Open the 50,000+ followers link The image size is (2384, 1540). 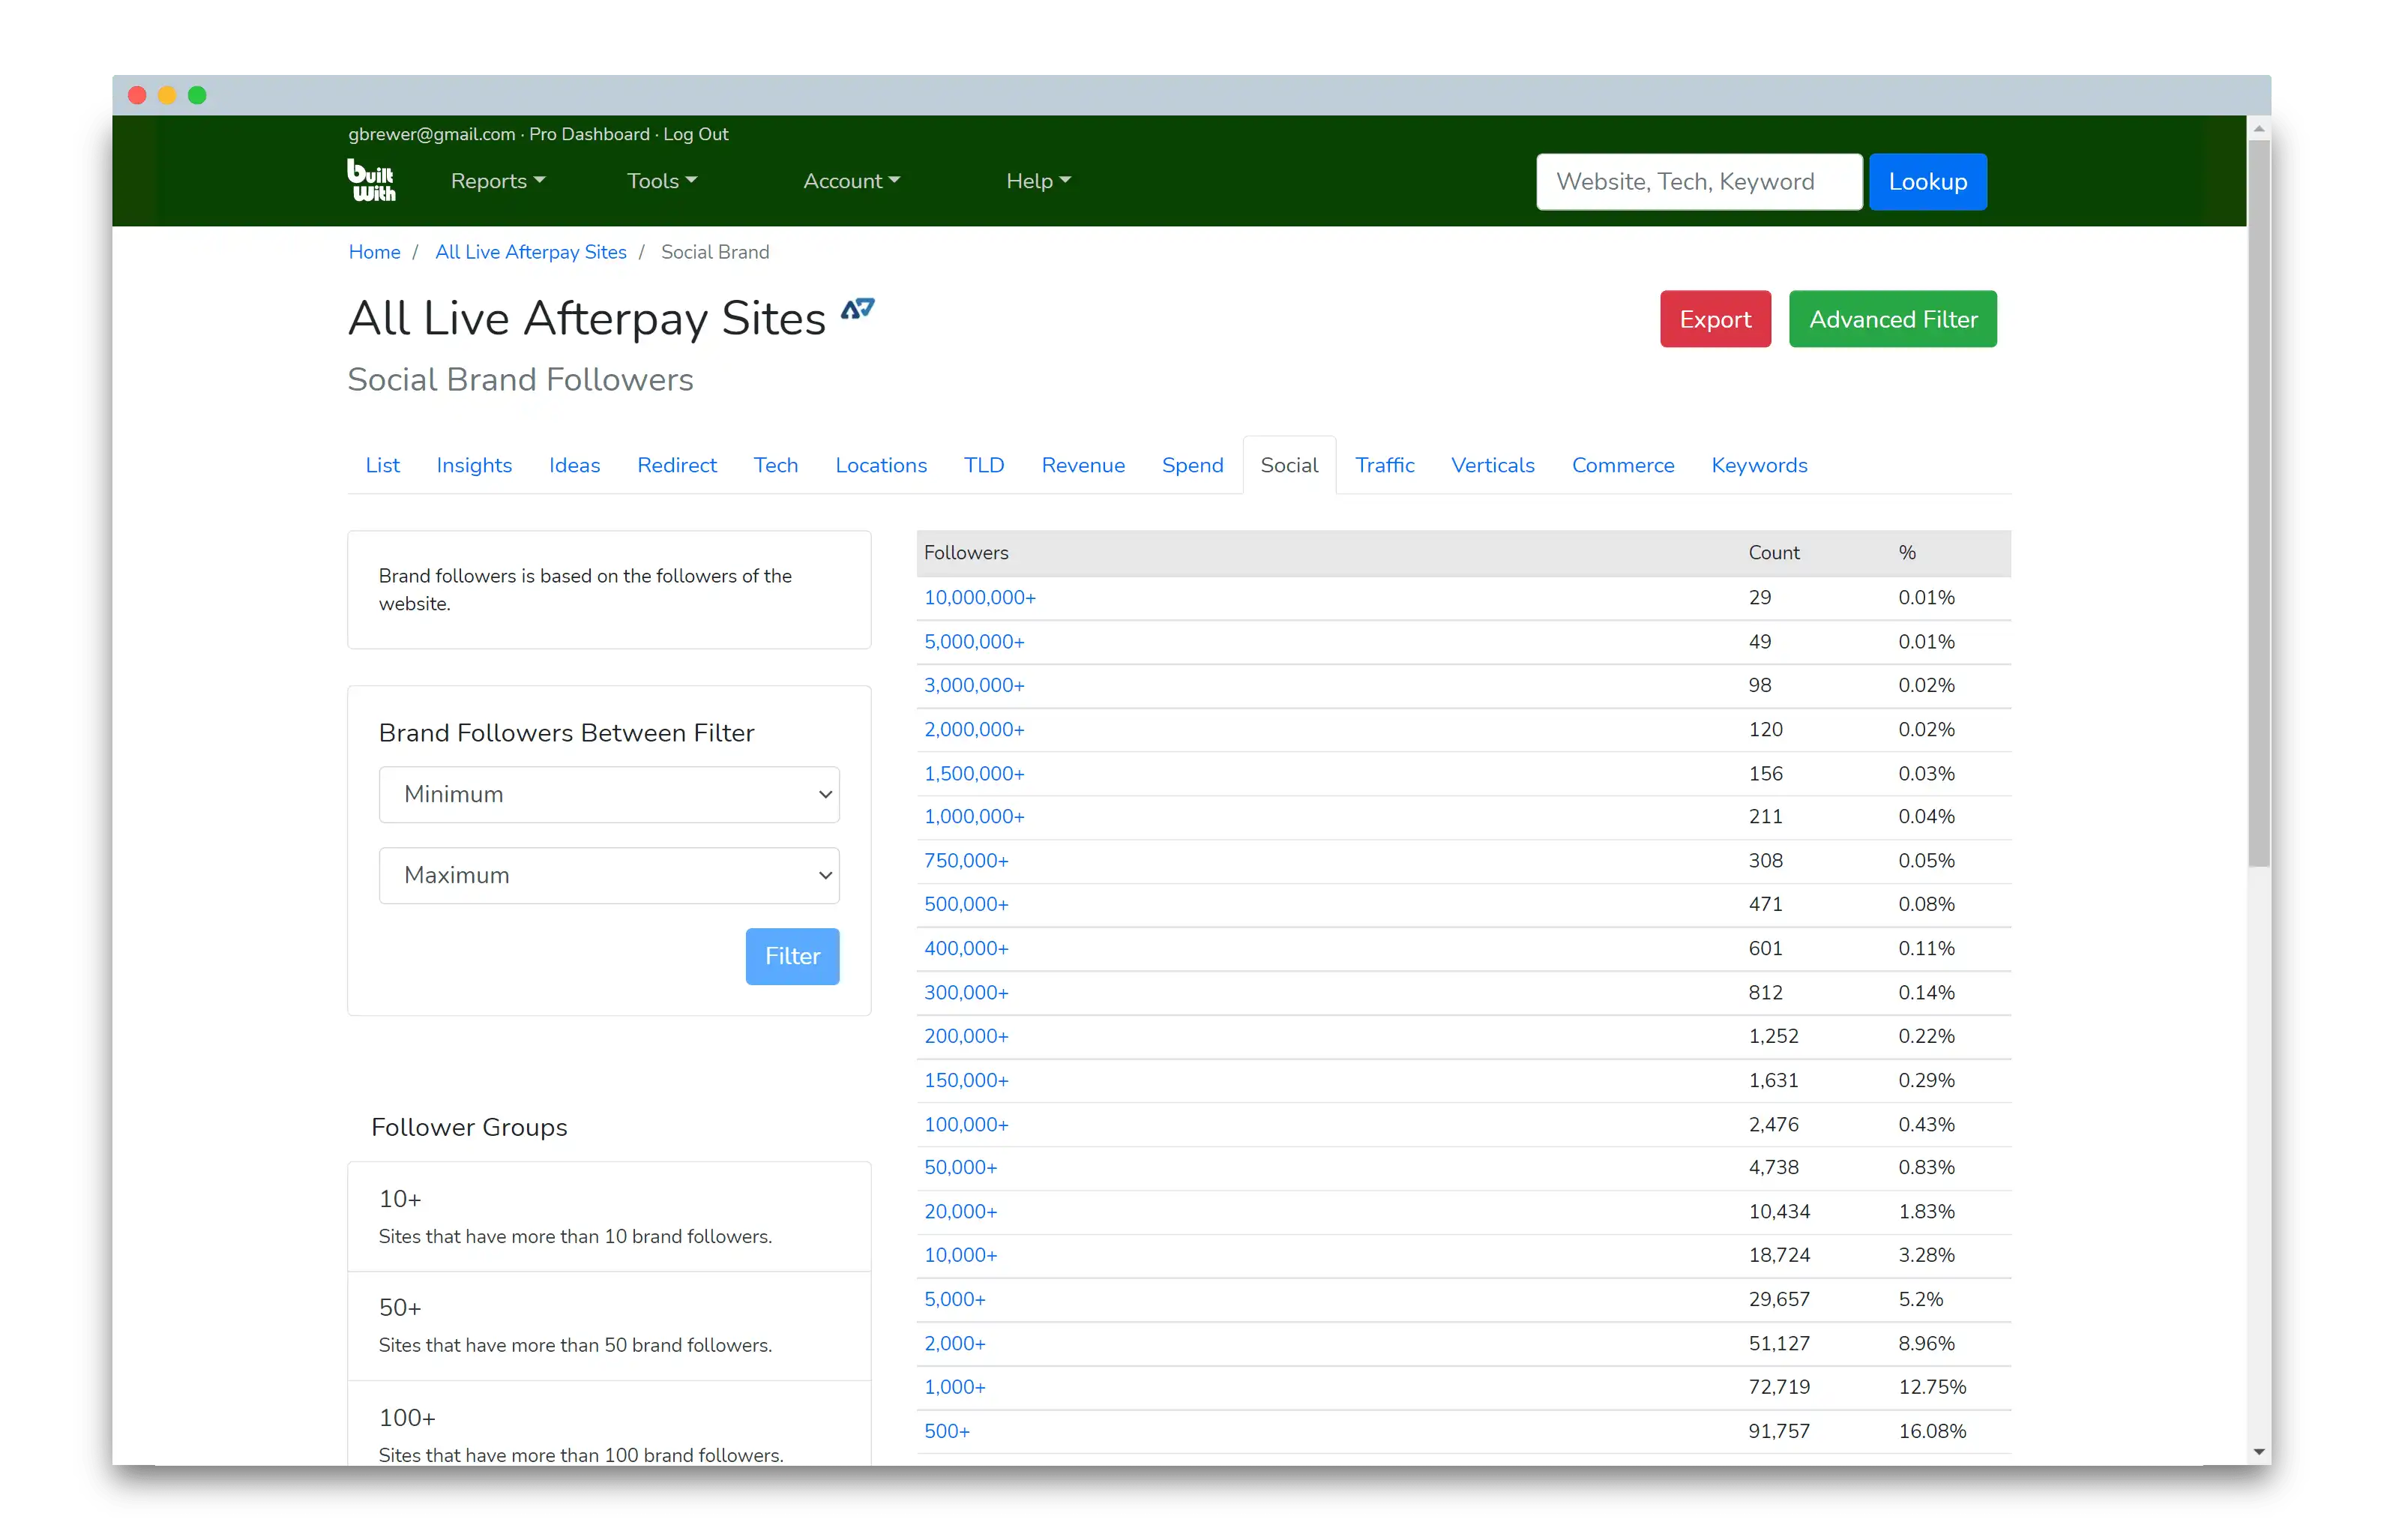pos(960,1167)
